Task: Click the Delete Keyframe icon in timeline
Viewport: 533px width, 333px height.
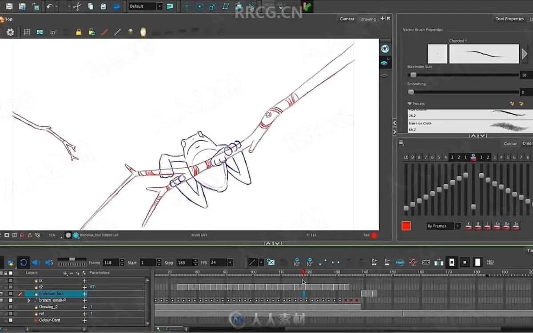Action: click(310, 262)
